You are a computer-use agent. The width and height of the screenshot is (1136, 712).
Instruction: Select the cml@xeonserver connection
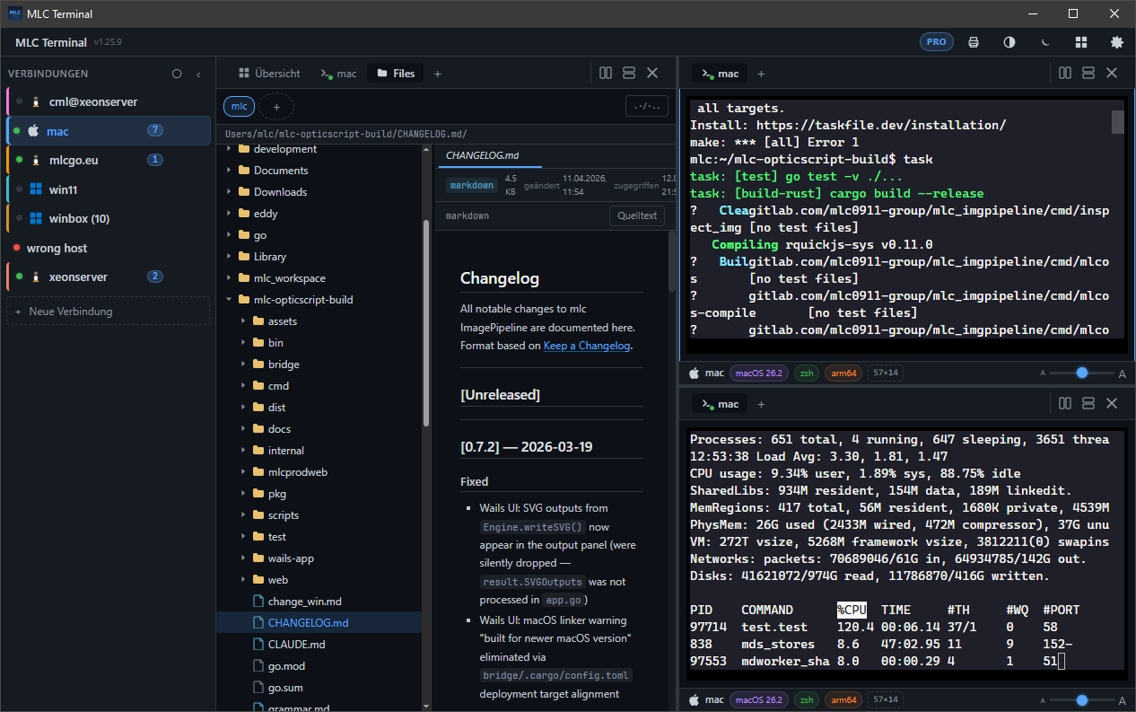(109, 101)
